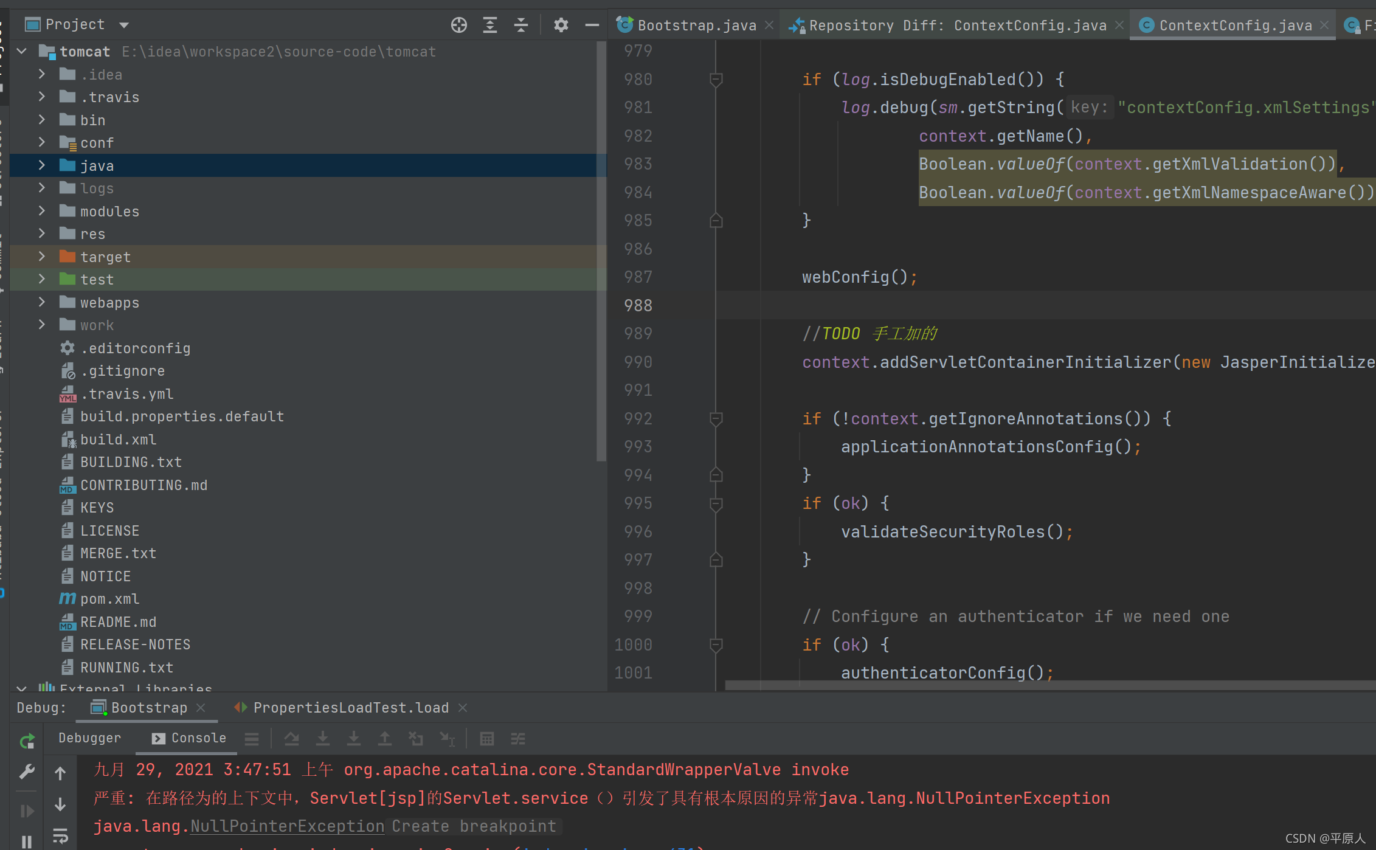
Task: Switch to the Bootstrap.java editor tab
Action: coord(696,25)
